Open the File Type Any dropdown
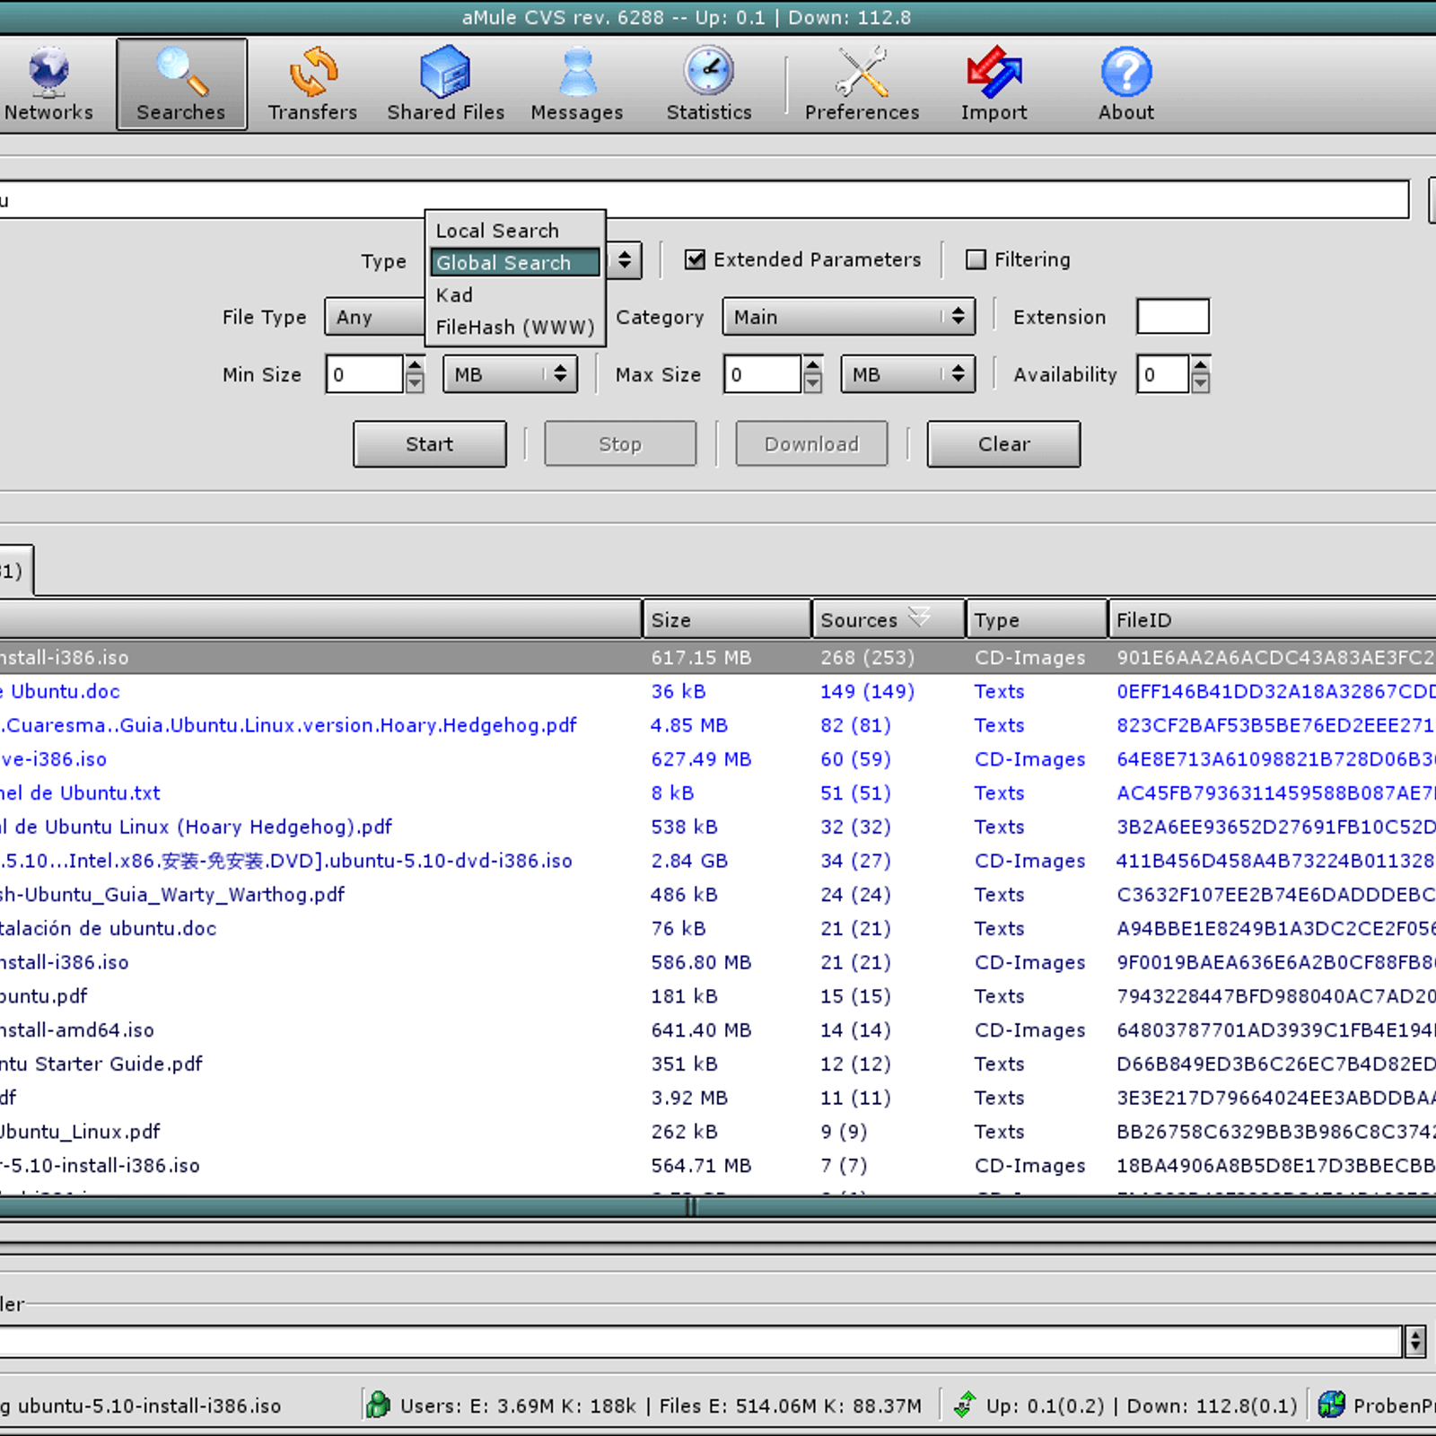The height and width of the screenshot is (1436, 1436). click(x=375, y=317)
